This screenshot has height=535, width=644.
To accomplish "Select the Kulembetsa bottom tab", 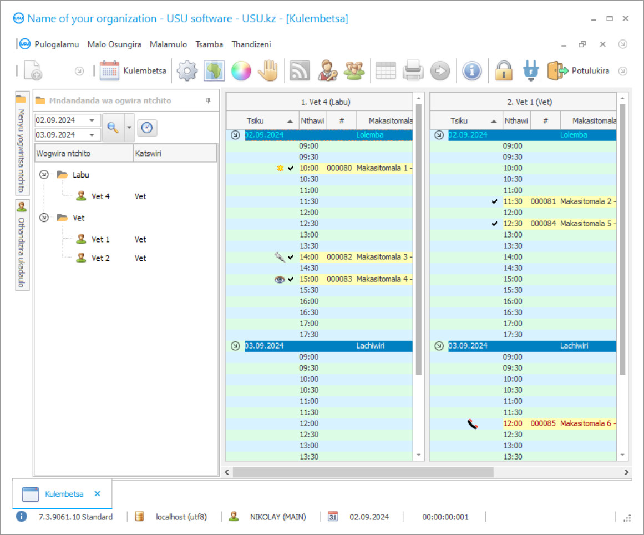I will point(64,494).
